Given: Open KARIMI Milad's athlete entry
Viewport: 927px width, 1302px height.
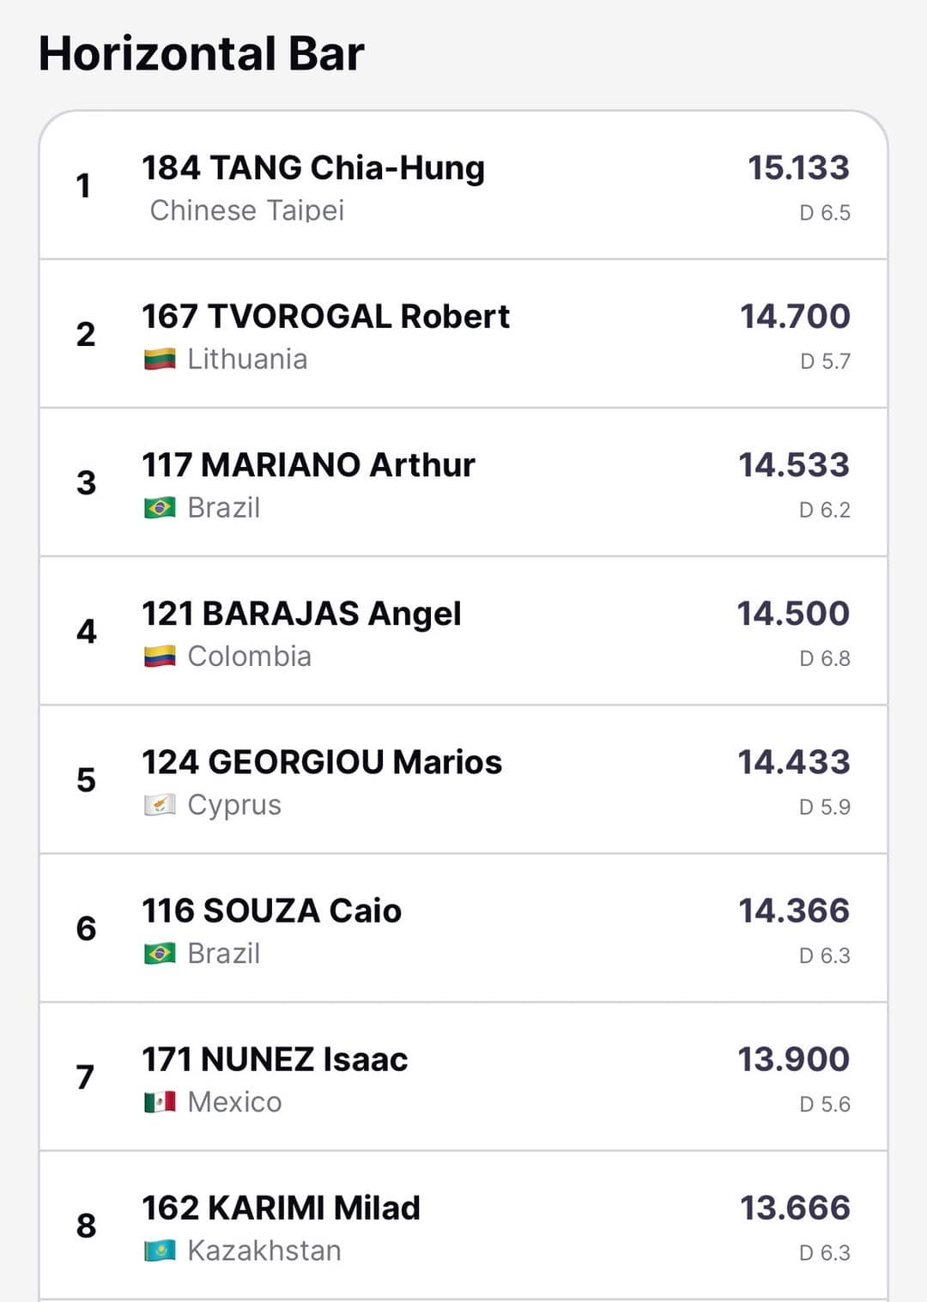Looking at the screenshot, I should click(281, 1208).
